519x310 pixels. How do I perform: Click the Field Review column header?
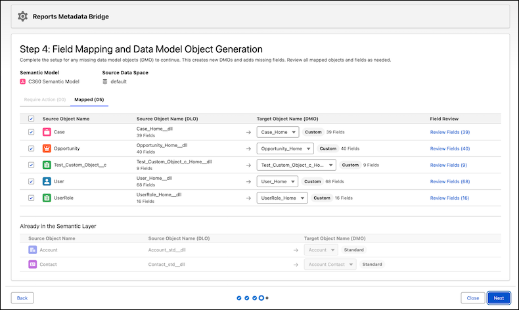coord(444,119)
